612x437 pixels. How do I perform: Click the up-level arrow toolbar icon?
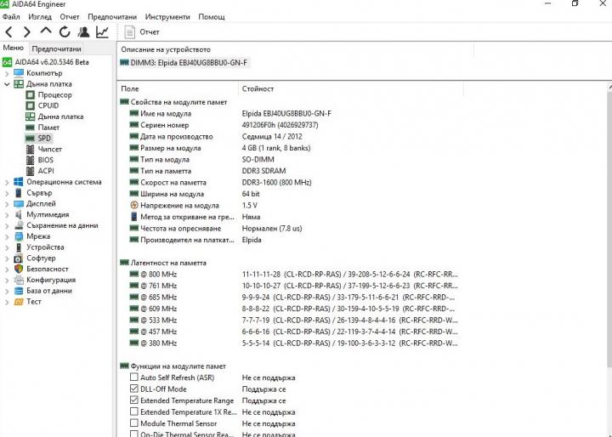[x=46, y=31]
